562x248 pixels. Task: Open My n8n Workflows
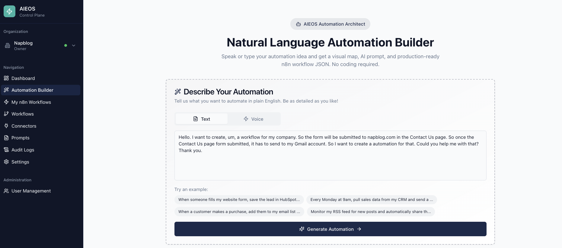click(x=41, y=102)
